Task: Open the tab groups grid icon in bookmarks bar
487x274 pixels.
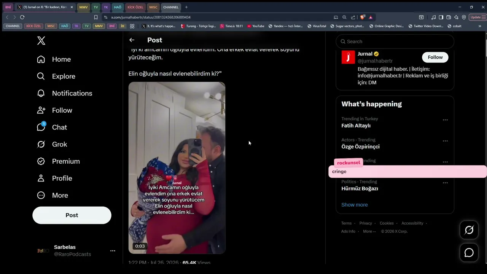Action: (132, 26)
